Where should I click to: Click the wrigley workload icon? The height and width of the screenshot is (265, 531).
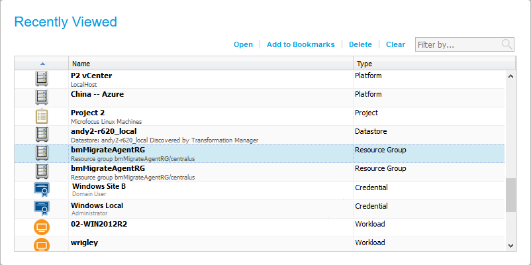click(42, 245)
